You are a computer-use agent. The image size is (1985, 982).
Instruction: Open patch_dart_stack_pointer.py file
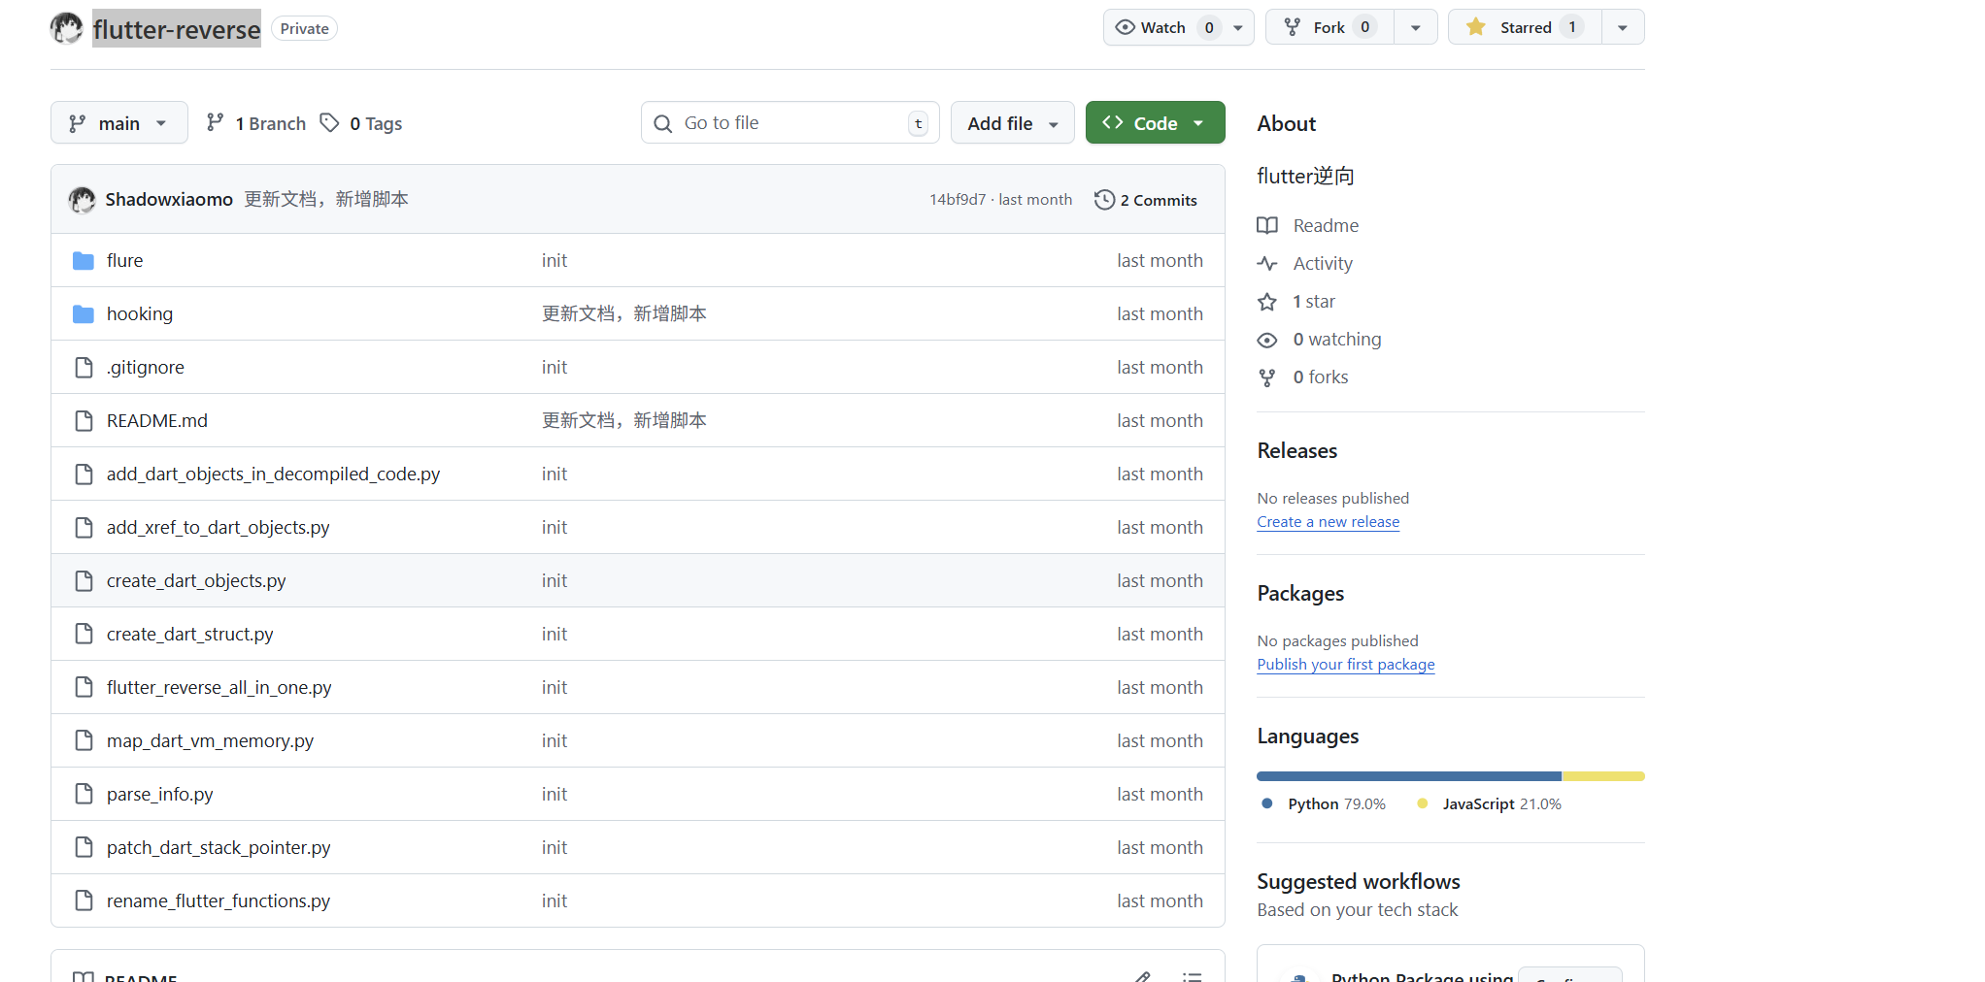pos(219,848)
